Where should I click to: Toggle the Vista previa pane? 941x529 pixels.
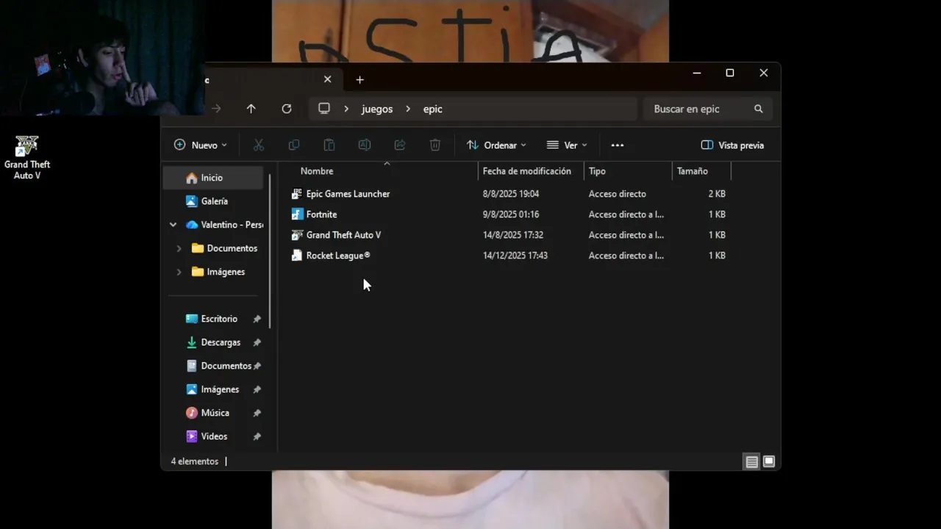click(732, 145)
